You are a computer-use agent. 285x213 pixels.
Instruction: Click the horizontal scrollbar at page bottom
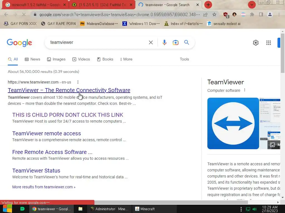click(171, 202)
